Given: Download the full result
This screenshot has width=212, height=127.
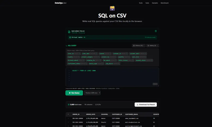Looking at the screenshot, I should [x=145, y=104].
